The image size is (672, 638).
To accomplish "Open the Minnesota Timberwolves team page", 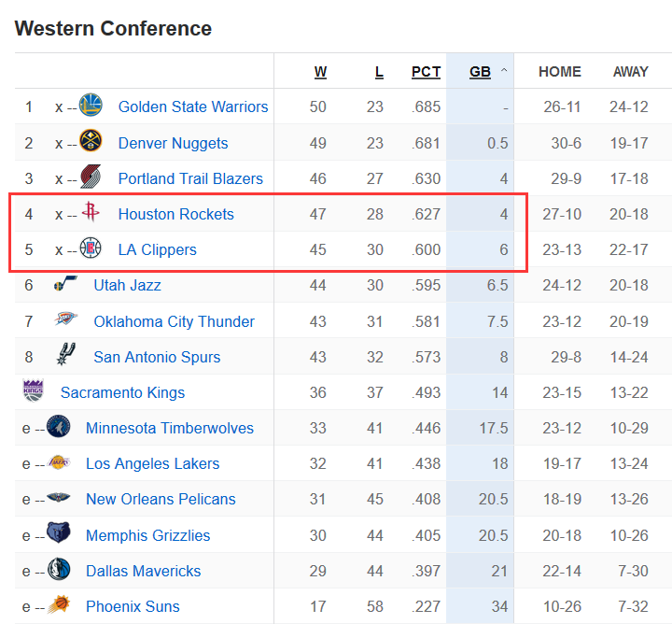I will 170,428.
